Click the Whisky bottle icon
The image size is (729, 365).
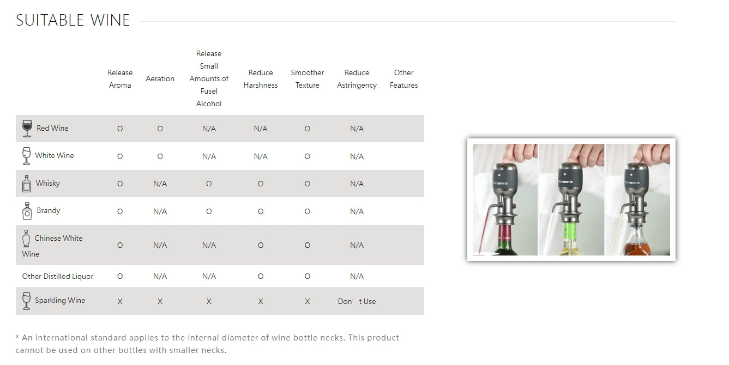coord(27,184)
